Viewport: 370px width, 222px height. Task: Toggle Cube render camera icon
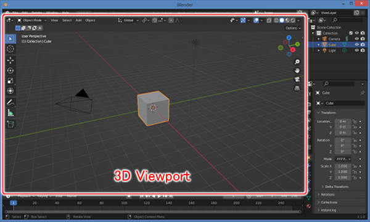point(363,44)
